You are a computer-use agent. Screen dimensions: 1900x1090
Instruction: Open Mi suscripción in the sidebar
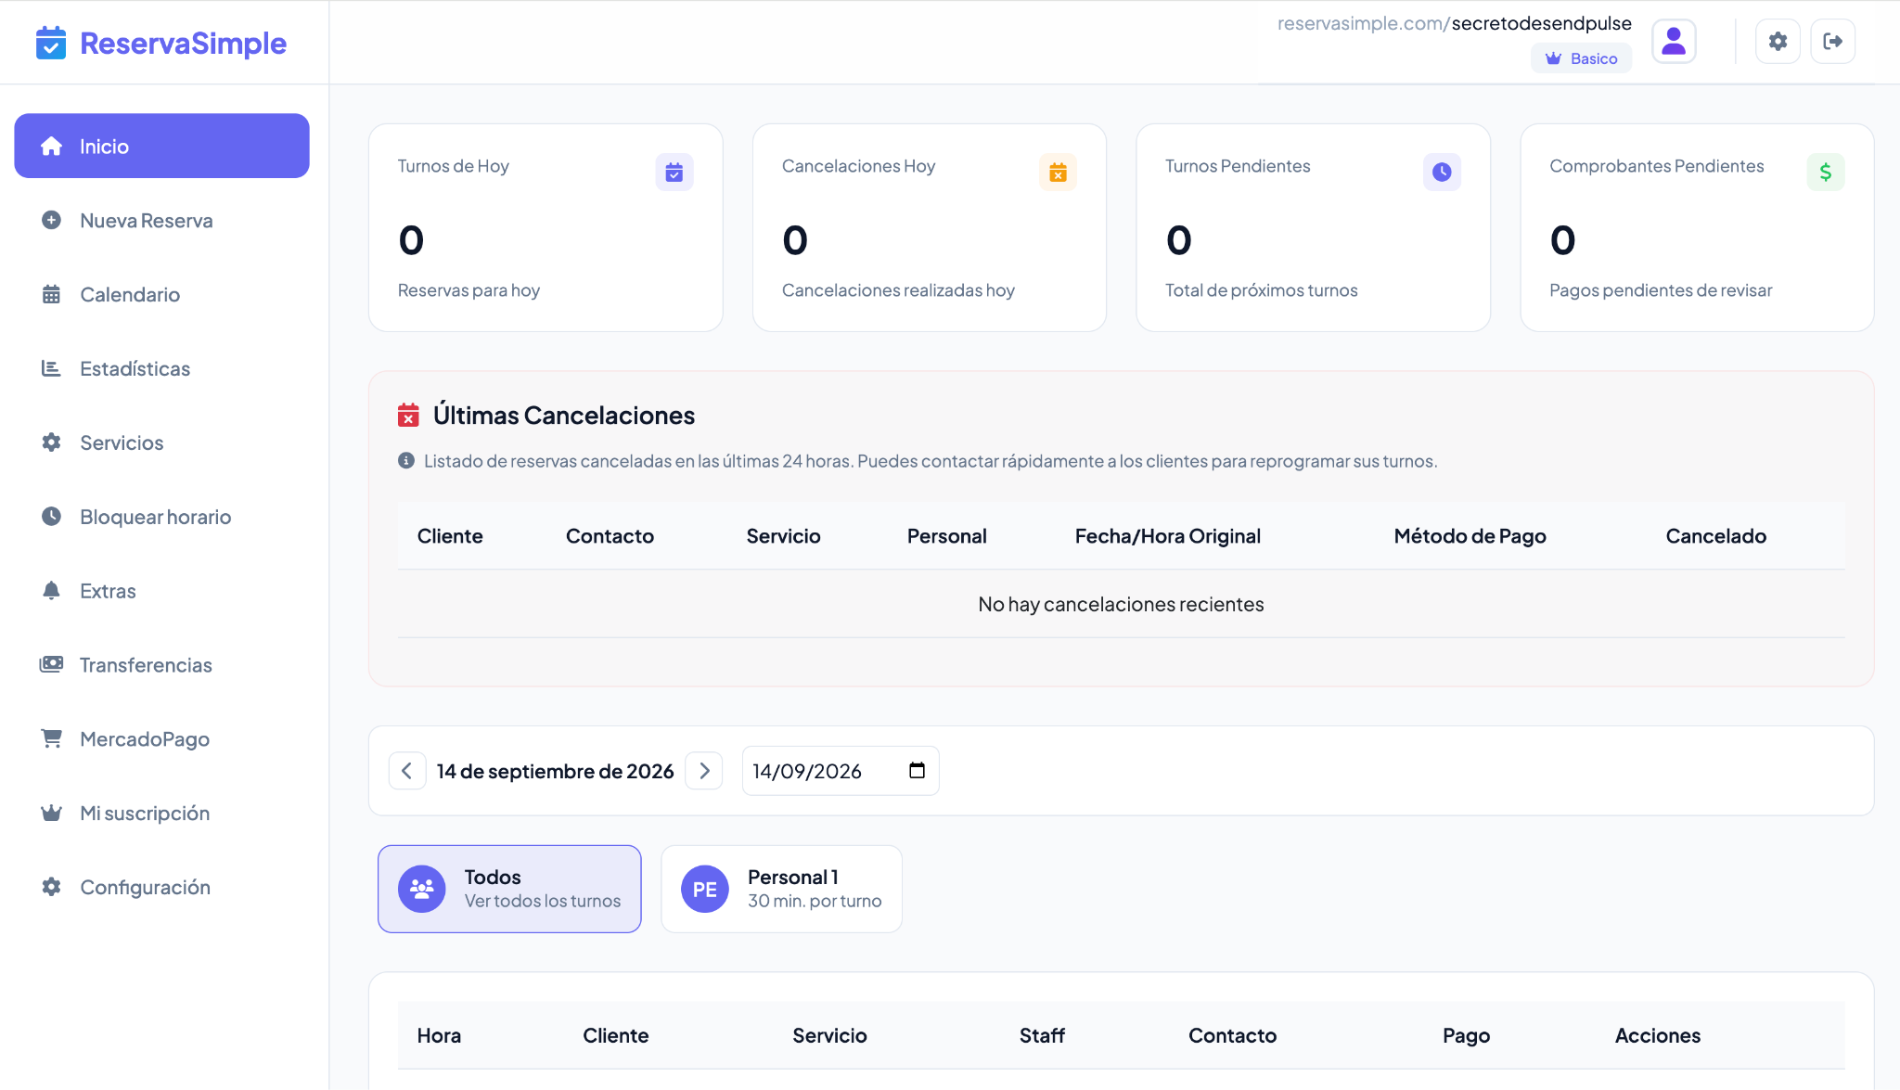[x=162, y=814]
